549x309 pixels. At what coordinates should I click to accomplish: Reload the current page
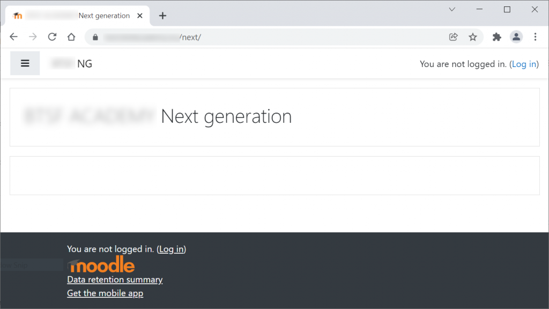point(52,37)
